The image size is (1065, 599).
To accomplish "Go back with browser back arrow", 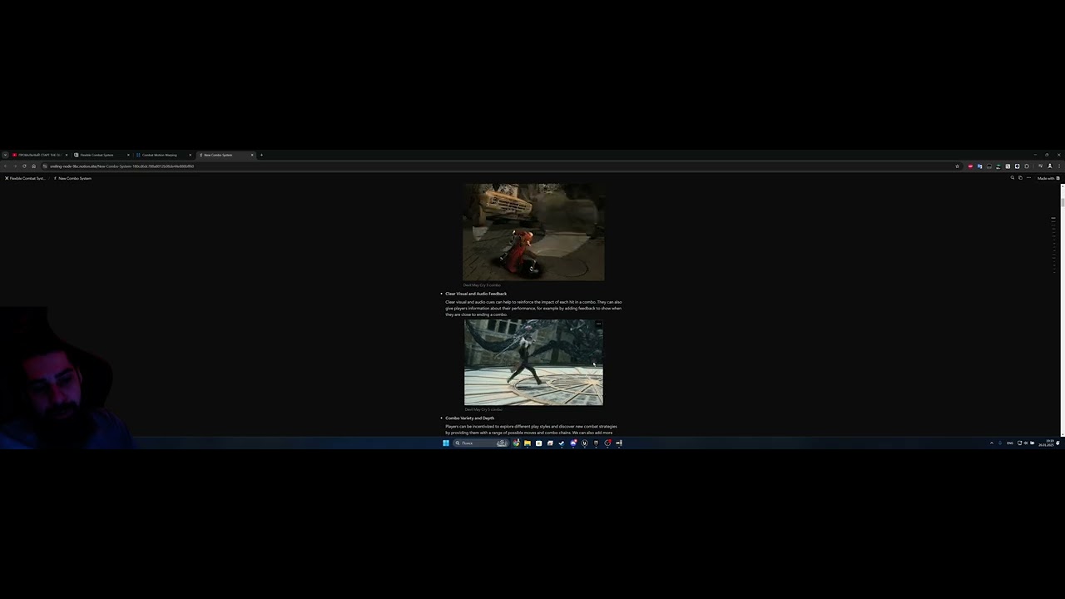I will point(6,166).
